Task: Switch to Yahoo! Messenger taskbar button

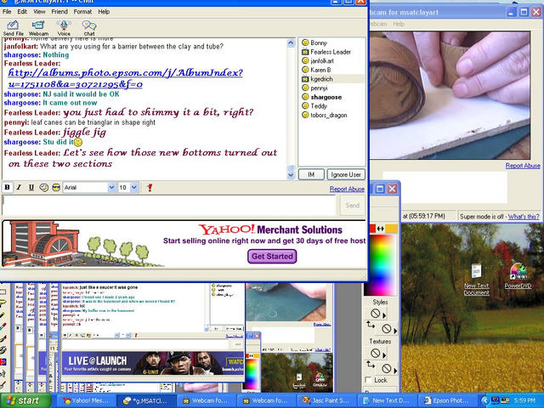Action: click(85, 400)
